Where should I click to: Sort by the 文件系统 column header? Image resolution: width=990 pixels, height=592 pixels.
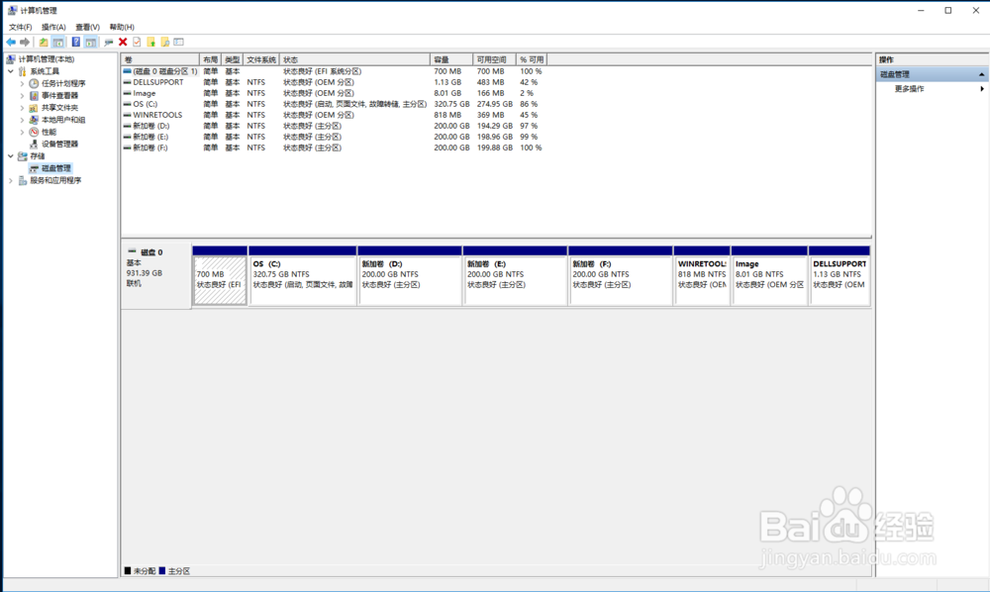[x=261, y=59]
